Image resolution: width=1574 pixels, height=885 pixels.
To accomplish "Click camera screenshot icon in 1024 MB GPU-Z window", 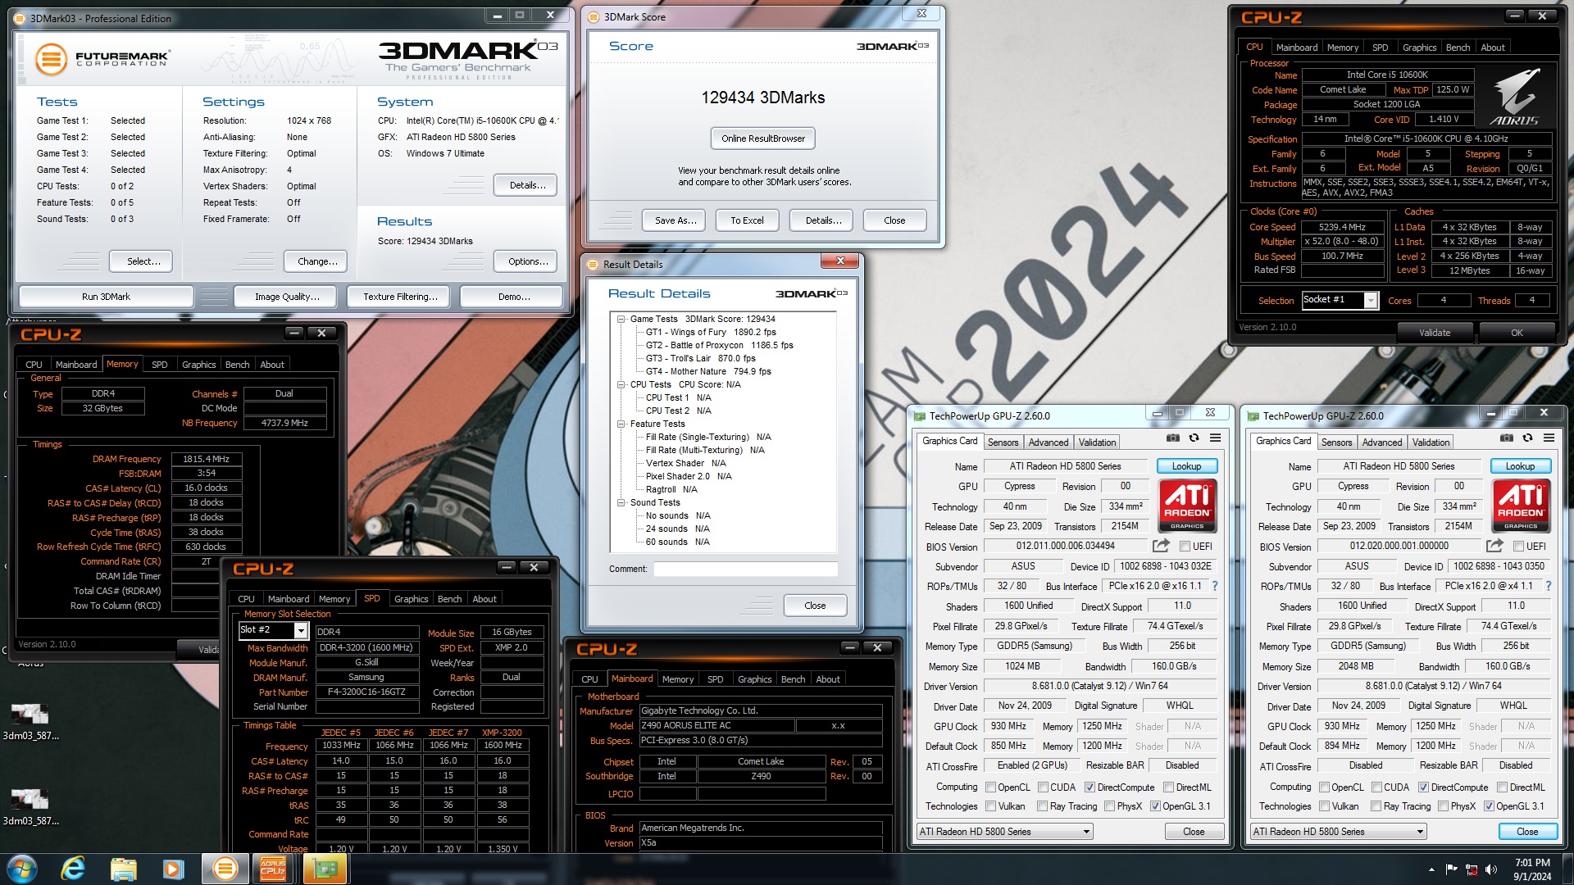I will pyautogui.click(x=1173, y=438).
